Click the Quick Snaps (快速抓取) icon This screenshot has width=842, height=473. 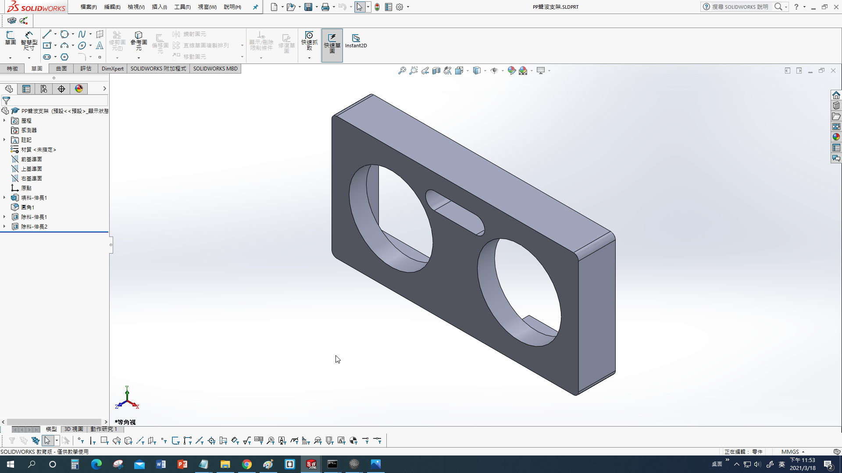tap(309, 40)
